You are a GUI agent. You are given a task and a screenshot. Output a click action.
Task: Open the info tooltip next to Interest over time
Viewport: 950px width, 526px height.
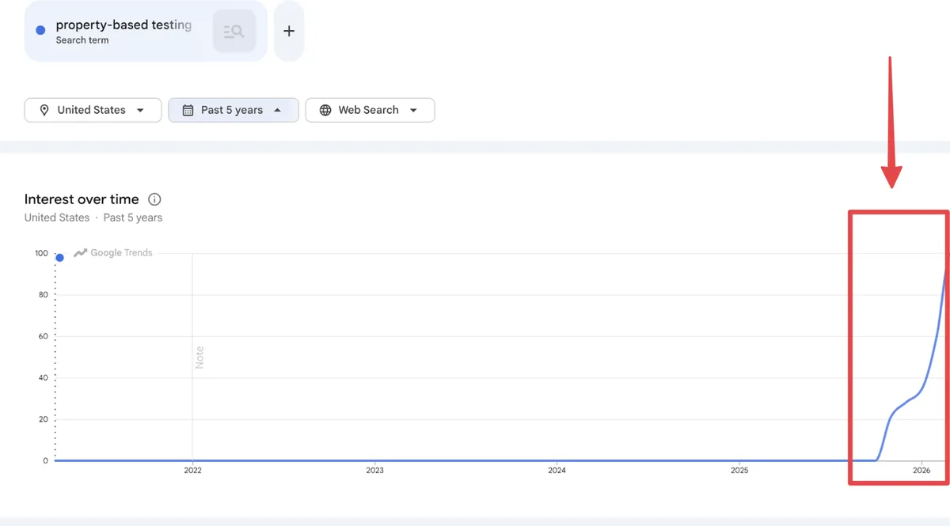(154, 199)
